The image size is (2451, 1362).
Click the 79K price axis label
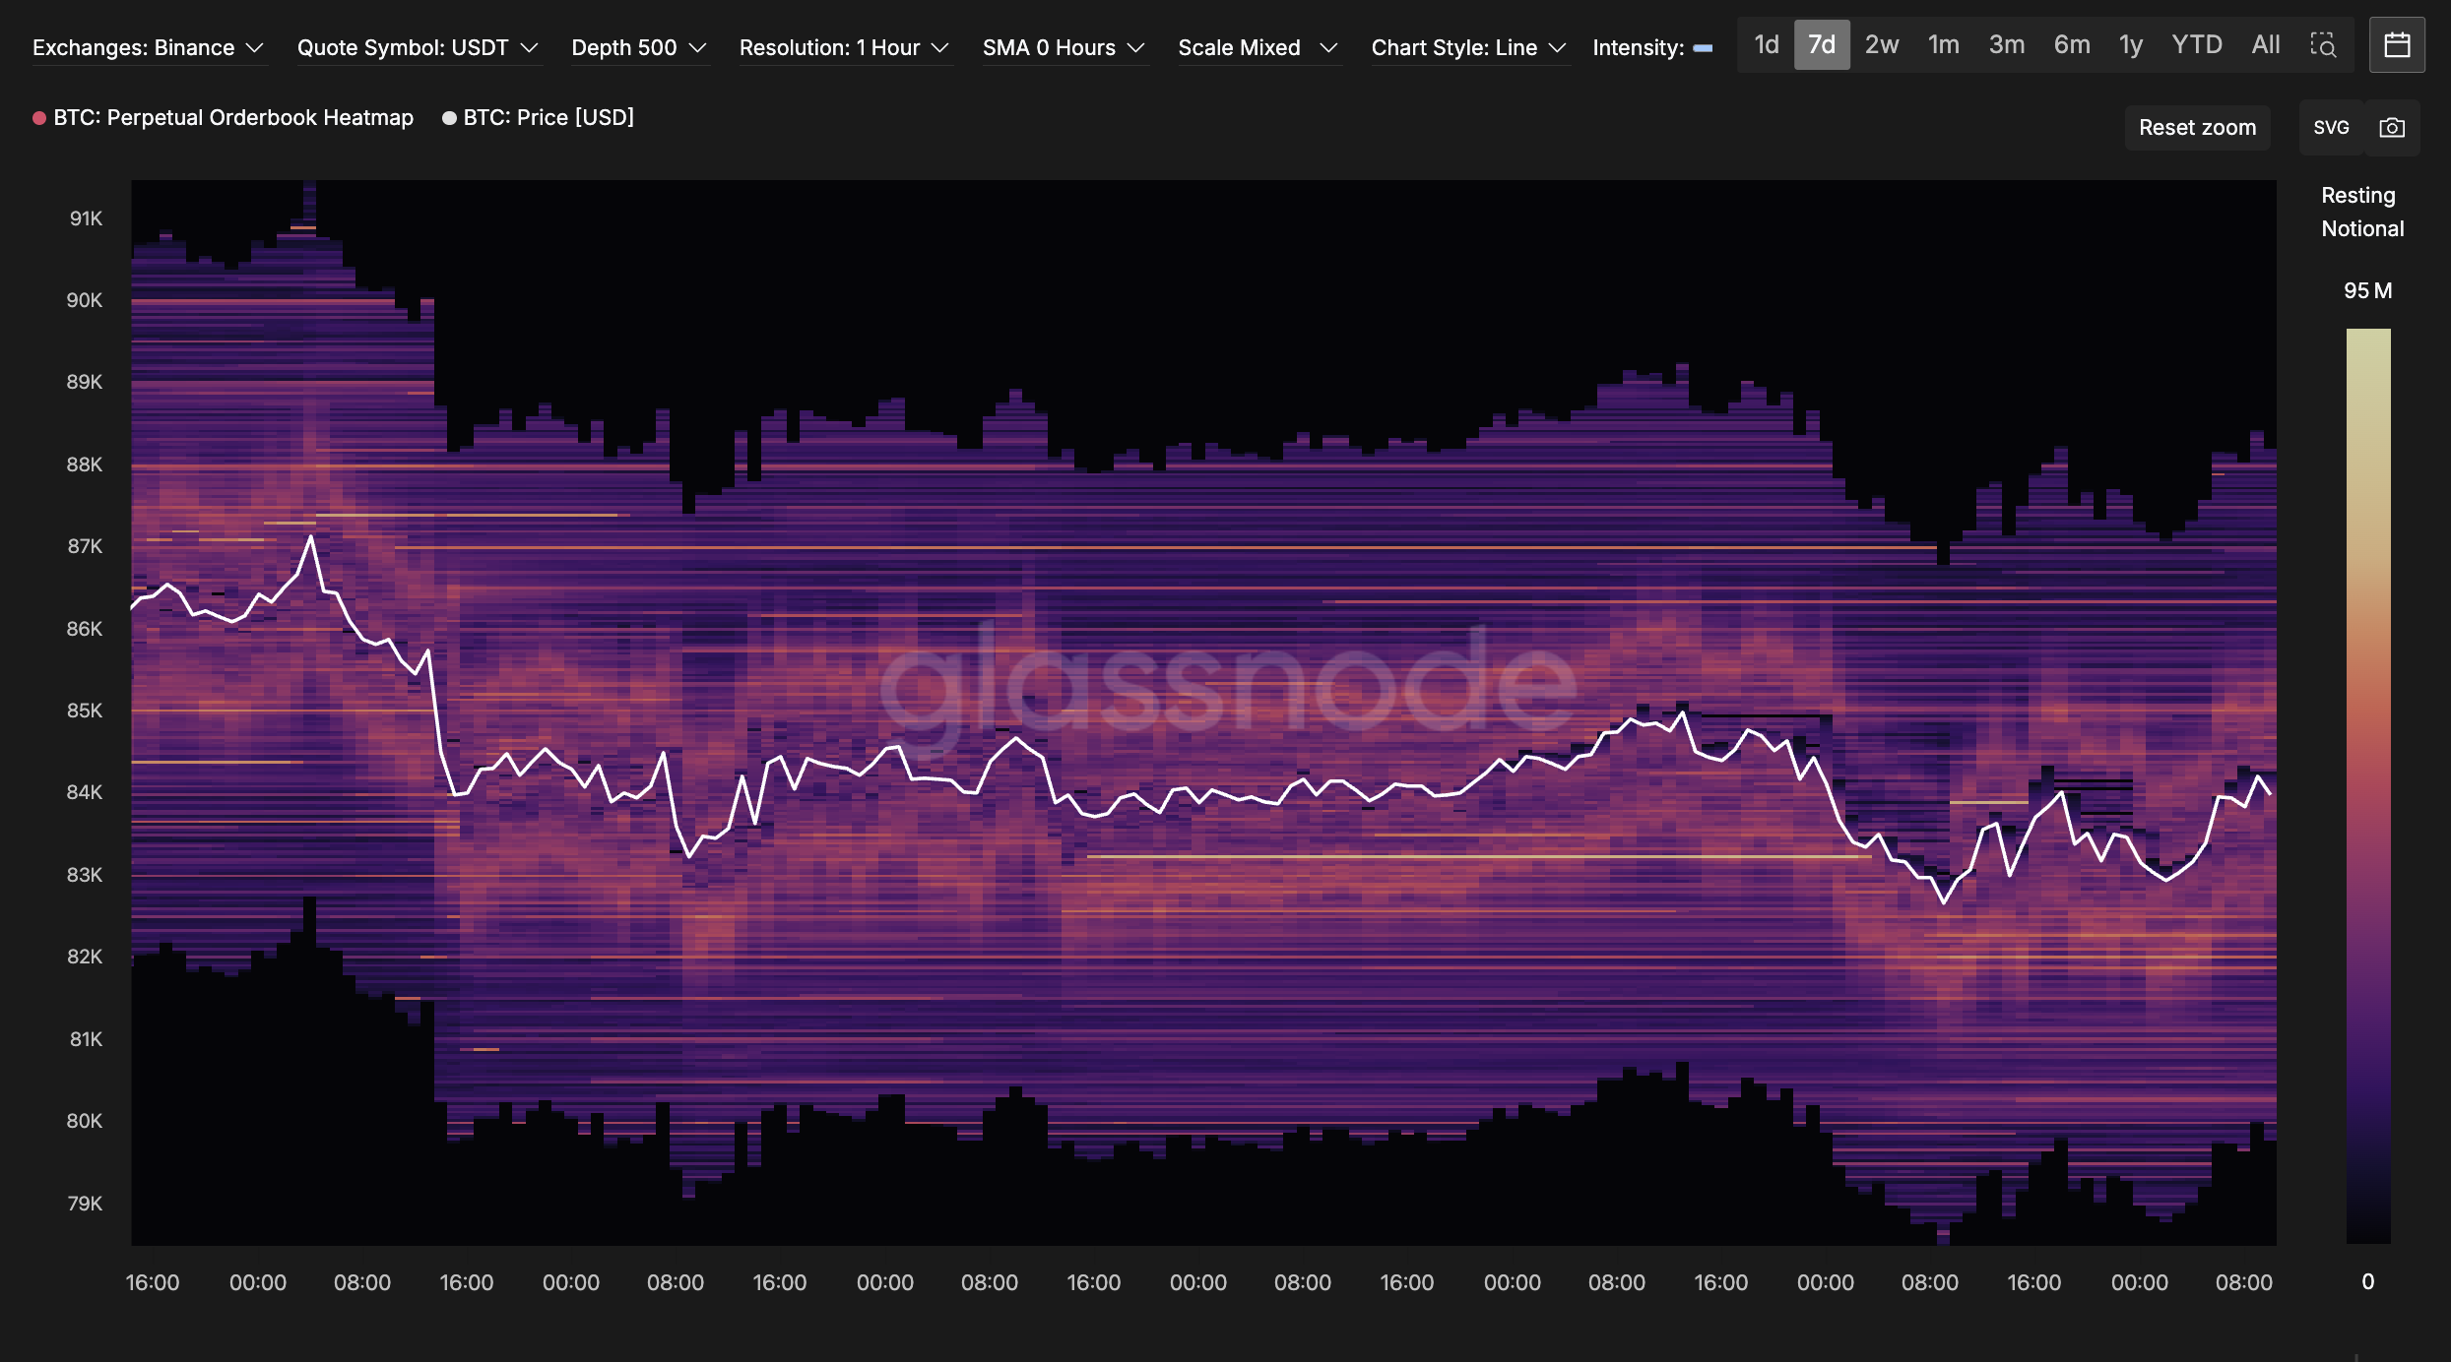(x=85, y=1204)
